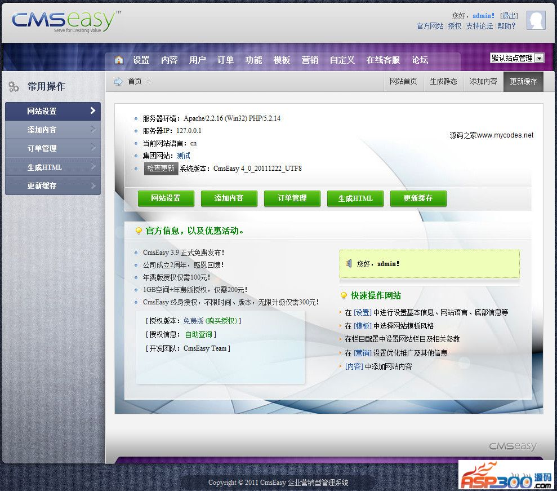
Task: Open the 在线客服 menu
Action: (383, 60)
